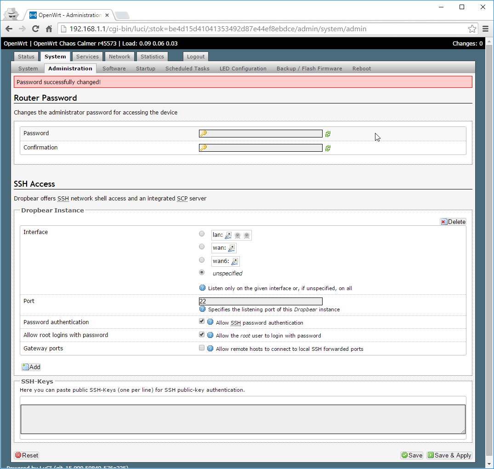
Task: Reveal password using green icon beside Password field
Action: (x=328, y=134)
